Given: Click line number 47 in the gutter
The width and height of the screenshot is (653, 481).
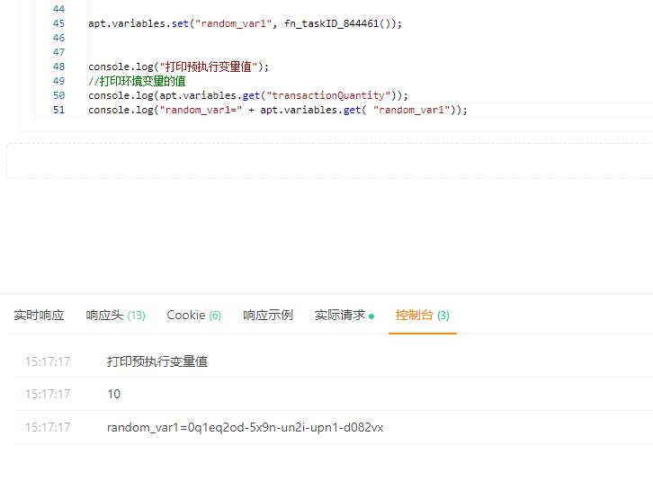Looking at the screenshot, I should 58,52.
